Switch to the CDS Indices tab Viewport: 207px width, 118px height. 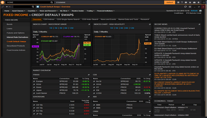coord(49,19)
